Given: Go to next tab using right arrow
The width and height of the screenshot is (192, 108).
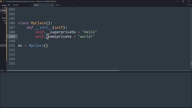Looking at the screenshot, I should pyautogui.click(x=10, y=5).
